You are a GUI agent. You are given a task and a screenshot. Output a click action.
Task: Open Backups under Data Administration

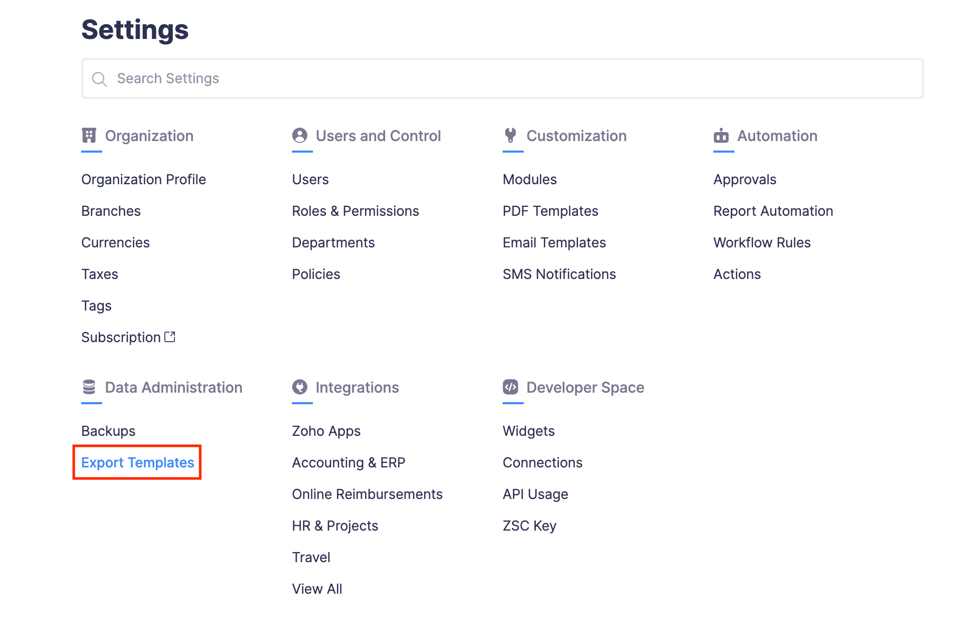tap(108, 431)
